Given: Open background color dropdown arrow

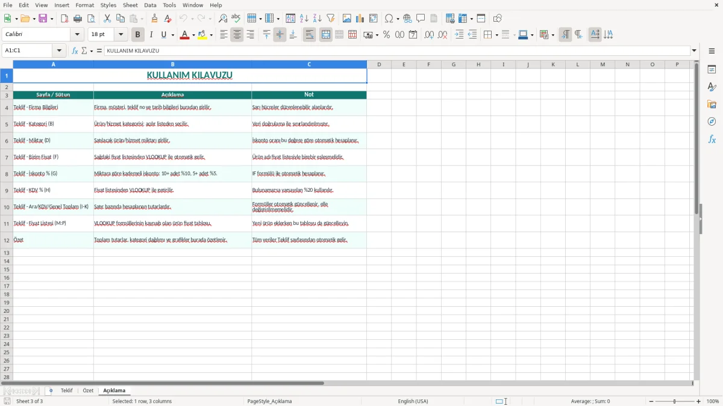Looking at the screenshot, I should click(x=211, y=35).
